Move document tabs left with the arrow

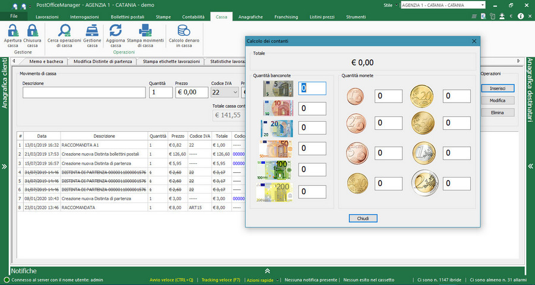click(x=14, y=61)
